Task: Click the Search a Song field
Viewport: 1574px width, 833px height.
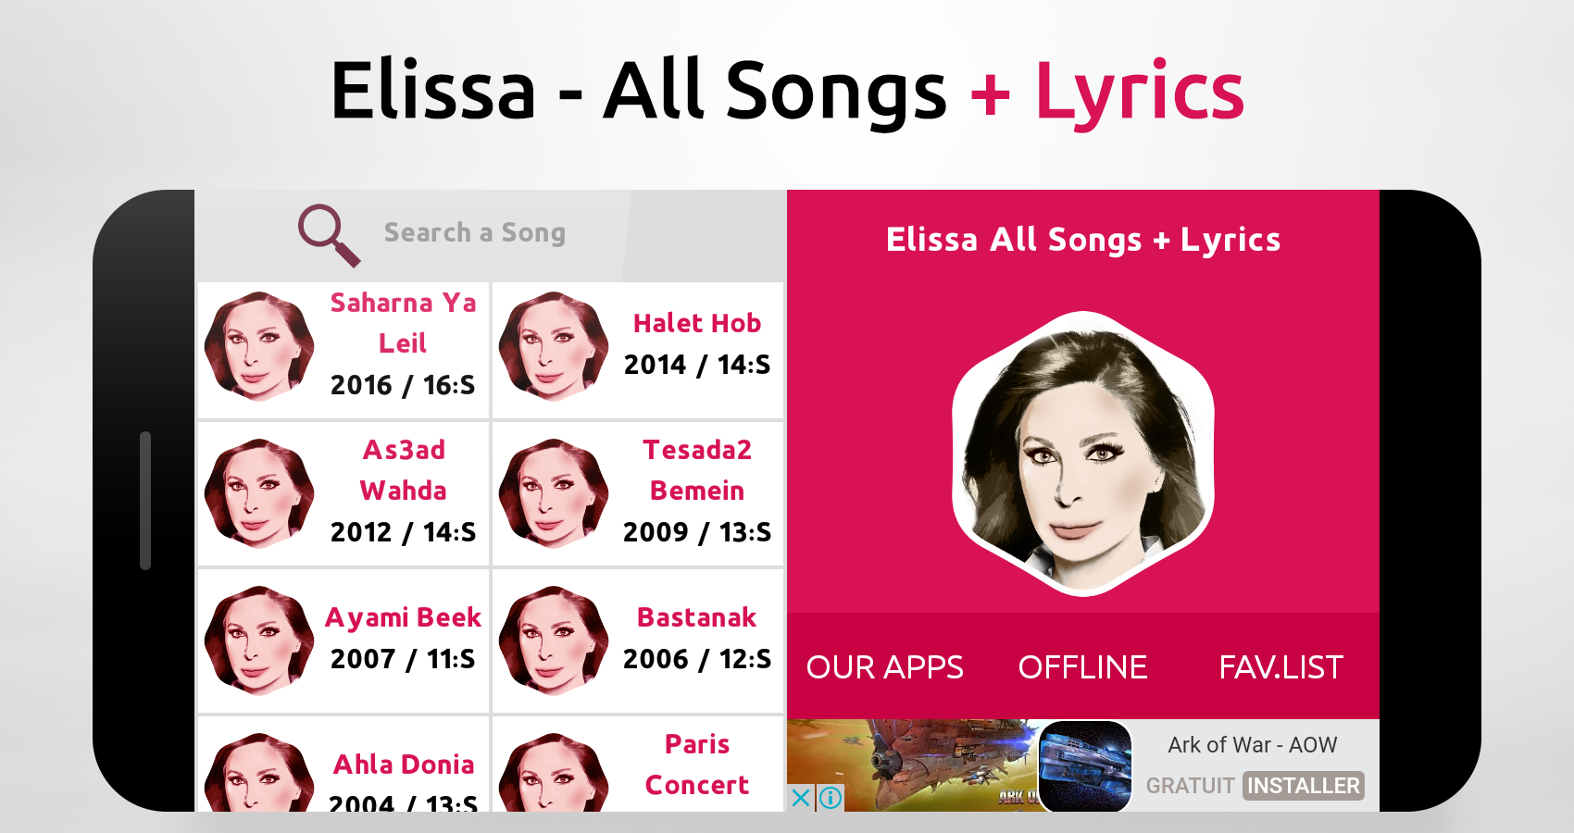Action: [474, 233]
